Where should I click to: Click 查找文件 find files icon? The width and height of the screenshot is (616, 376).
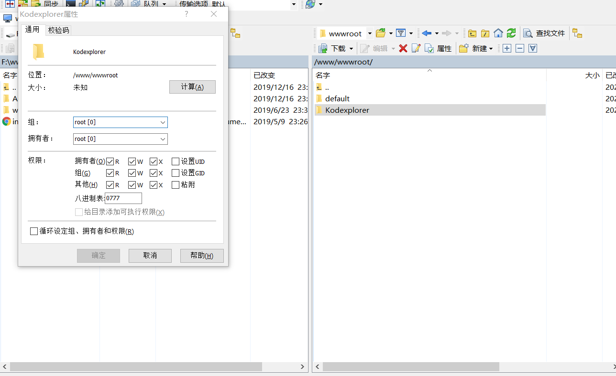pyautogui.click(x=528, y=33)
